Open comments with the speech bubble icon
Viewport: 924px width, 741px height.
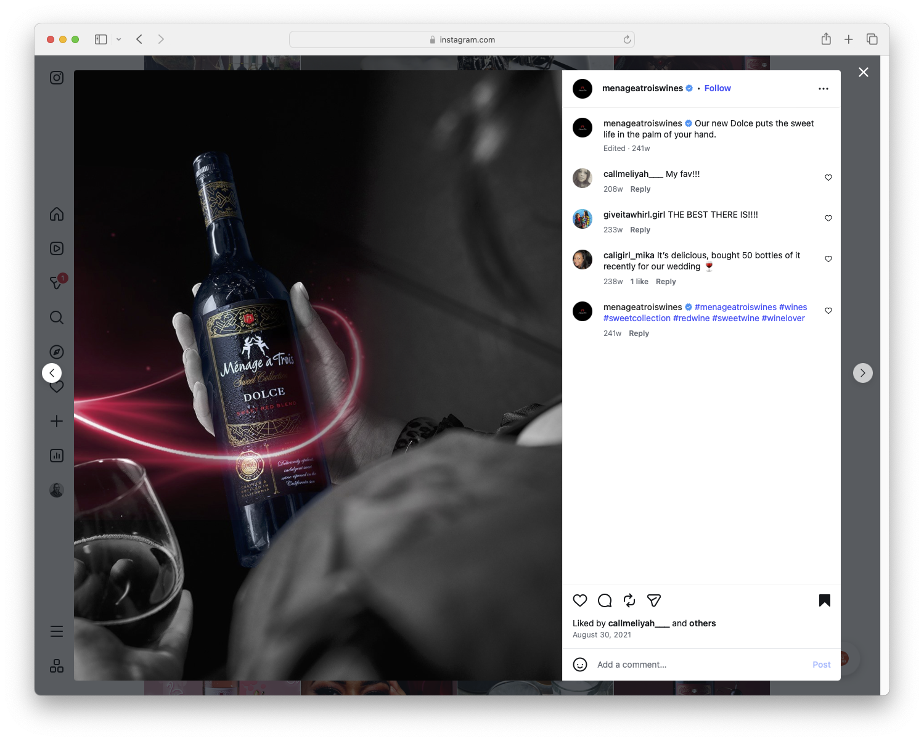[x=604, y=600]
